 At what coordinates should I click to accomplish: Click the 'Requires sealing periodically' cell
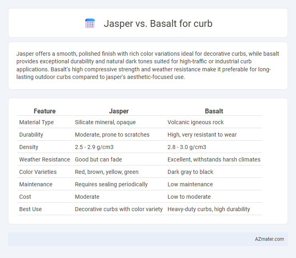click(x=111, y=184)
